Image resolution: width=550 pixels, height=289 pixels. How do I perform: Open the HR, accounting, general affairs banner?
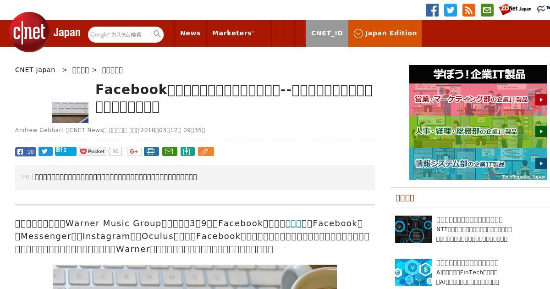point(478,132)
